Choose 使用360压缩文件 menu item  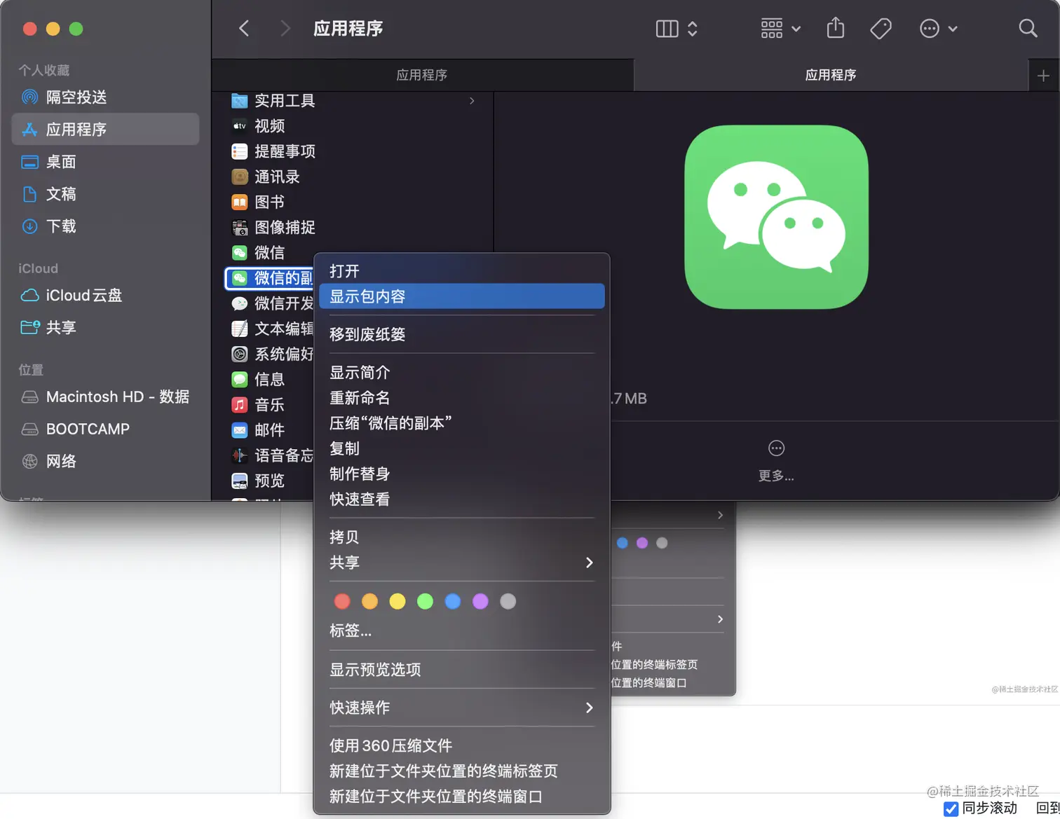[x=461, y=746]
